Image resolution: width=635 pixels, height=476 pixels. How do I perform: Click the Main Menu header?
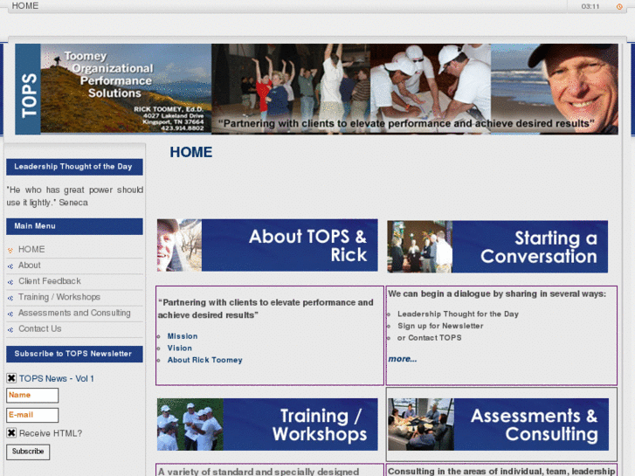click(74, 226)
